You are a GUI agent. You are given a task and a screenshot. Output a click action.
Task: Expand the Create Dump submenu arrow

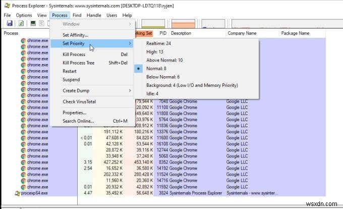pyautogui.click(x=130, y=90)
